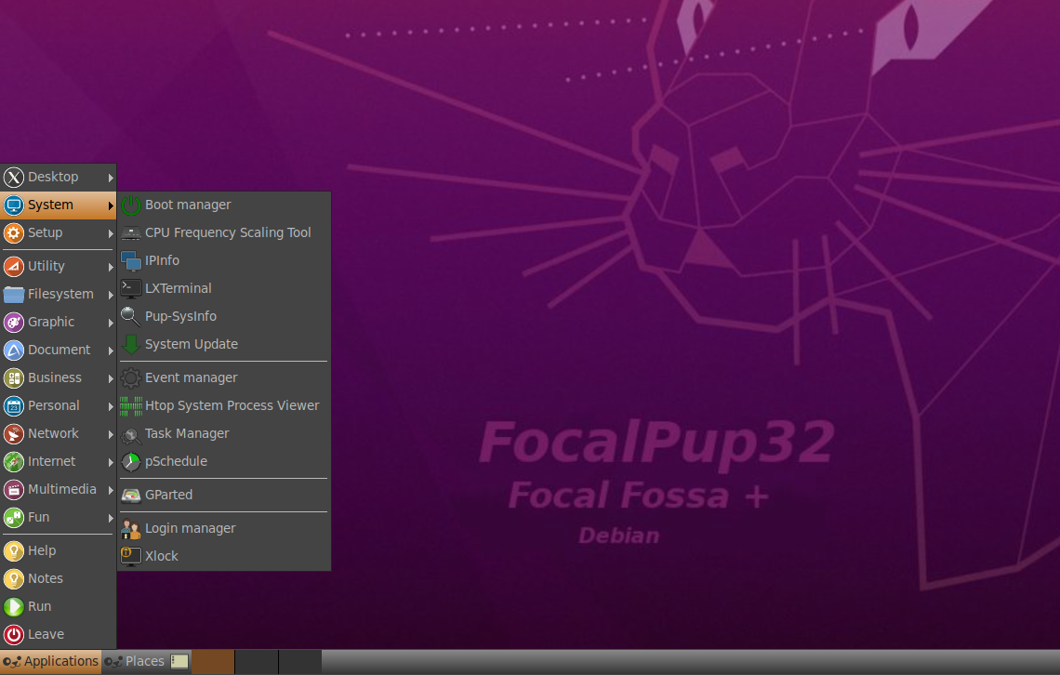Image resolution: width=1060 pixels, height=675 pixels.
Task: Expand the Filesystem submenu arrow
Action: [x=111, y=296]
